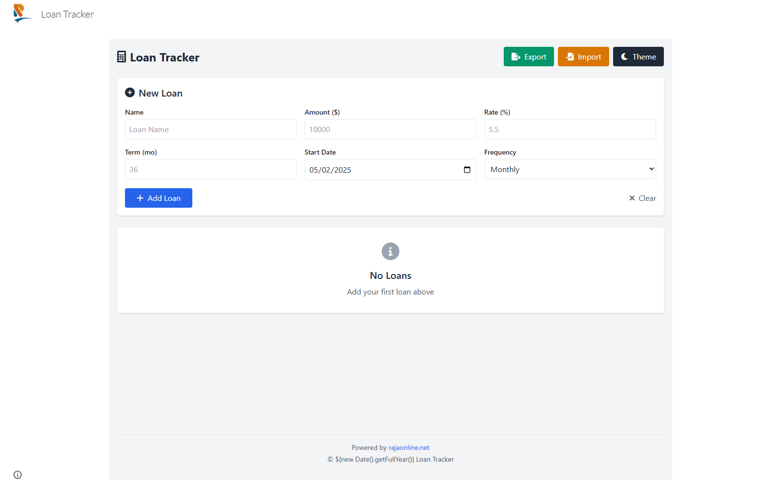The height and width of the screenshot is (491, 781).
Task: Click the info icon above No Loans
Action: click(x=390, y=252)
